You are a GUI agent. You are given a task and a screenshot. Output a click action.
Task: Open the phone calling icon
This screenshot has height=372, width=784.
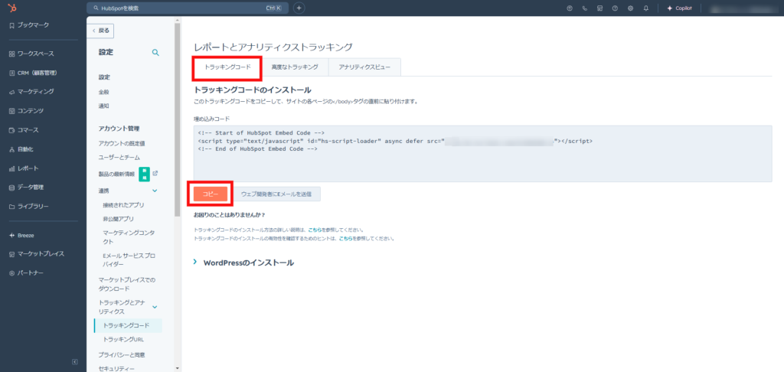point(584,8)
